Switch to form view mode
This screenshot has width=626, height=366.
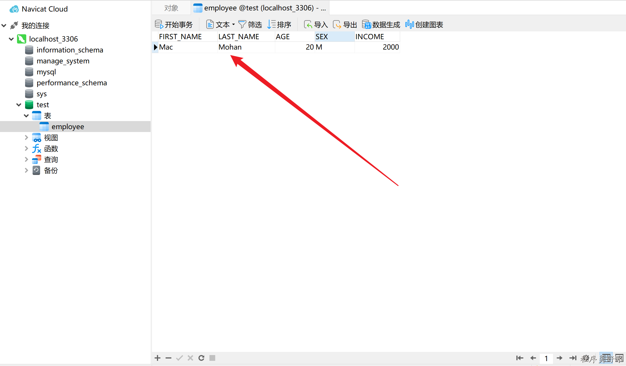point(619,358)
